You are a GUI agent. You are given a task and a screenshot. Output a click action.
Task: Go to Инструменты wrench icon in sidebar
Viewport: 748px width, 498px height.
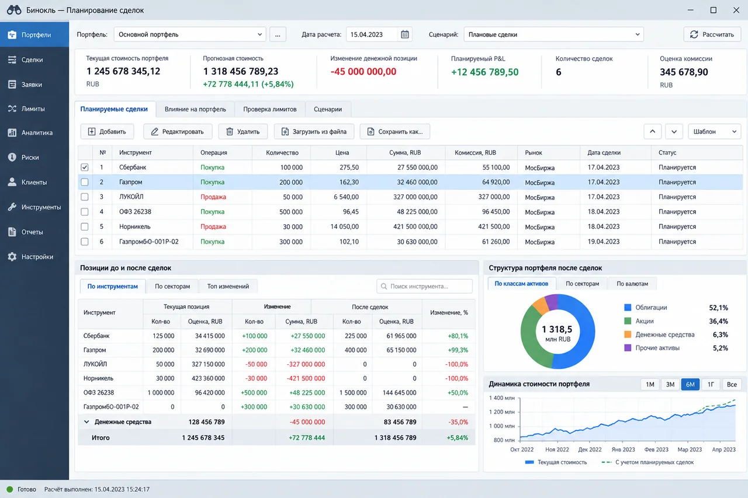point(34,207)
